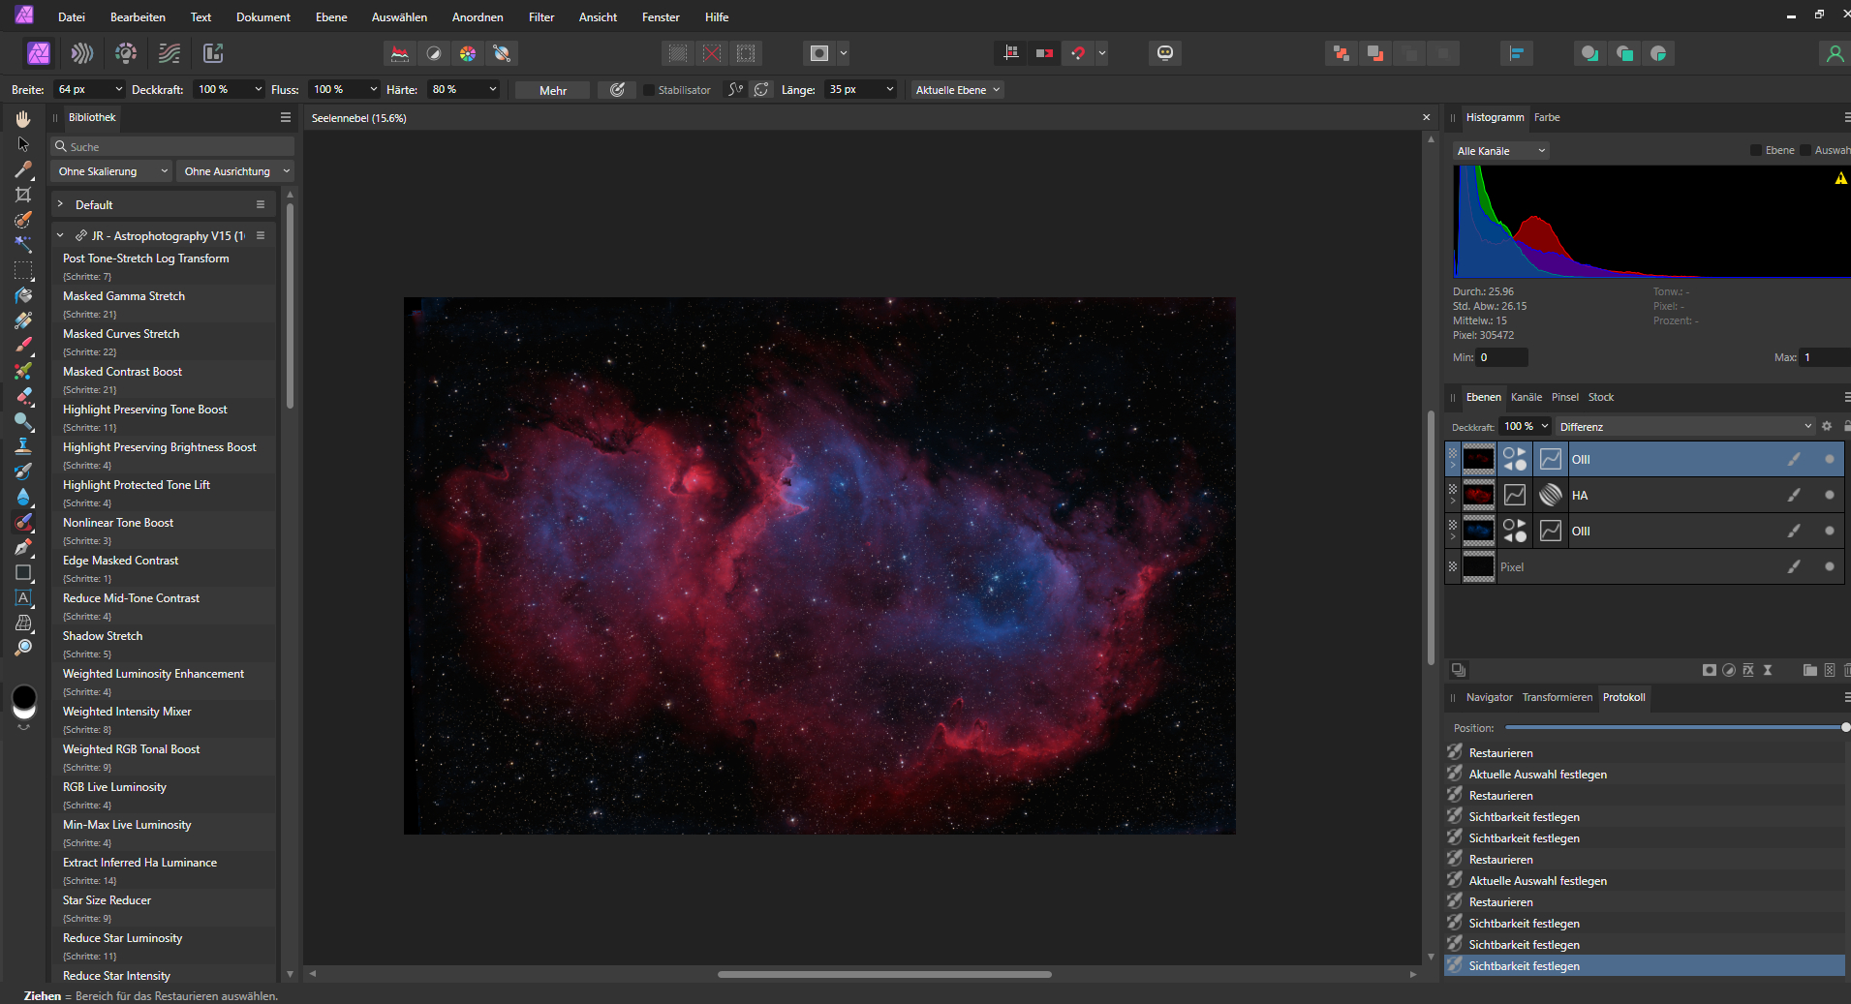Toggle force pressure control icon
Image resolution: width=1851 pixels, height=1004 pixels.
point(617,90)
